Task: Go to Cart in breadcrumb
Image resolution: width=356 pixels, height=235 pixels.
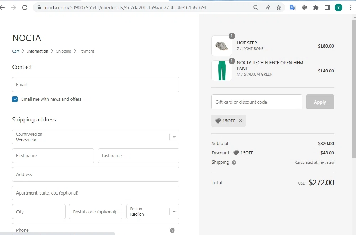Action: 16,51
